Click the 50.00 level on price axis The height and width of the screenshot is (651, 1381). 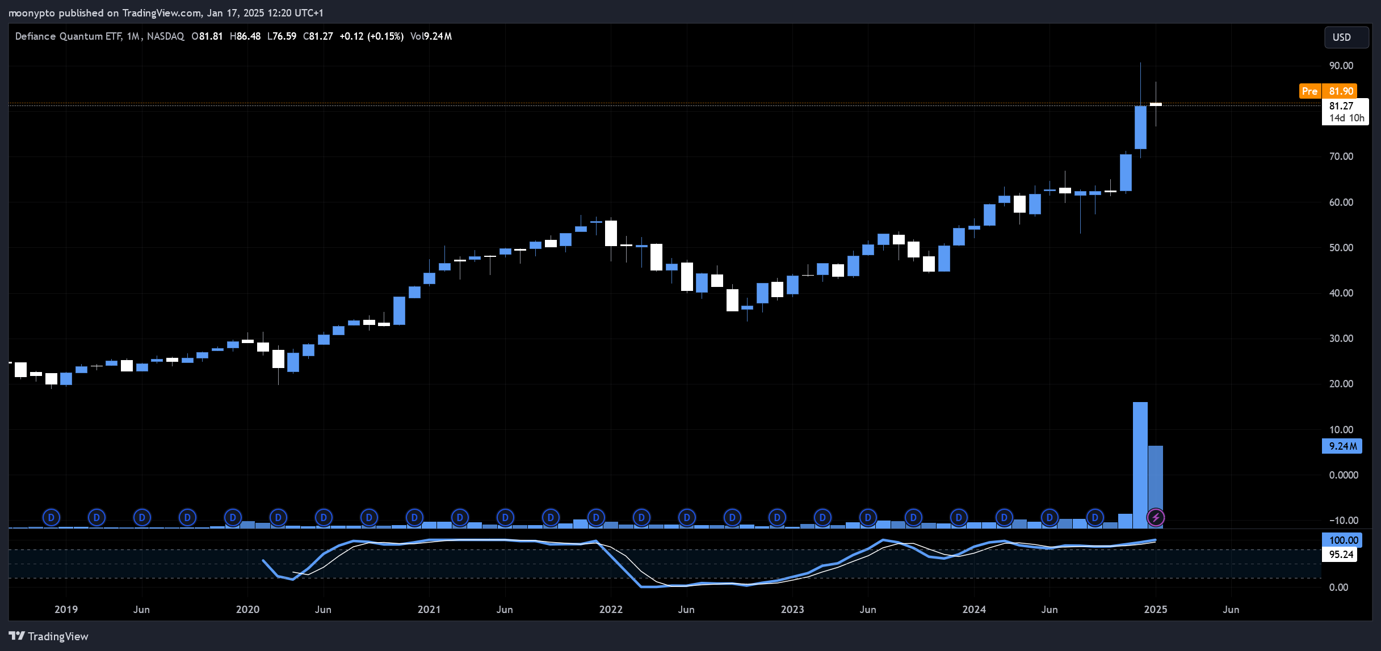click(1341, 248)
